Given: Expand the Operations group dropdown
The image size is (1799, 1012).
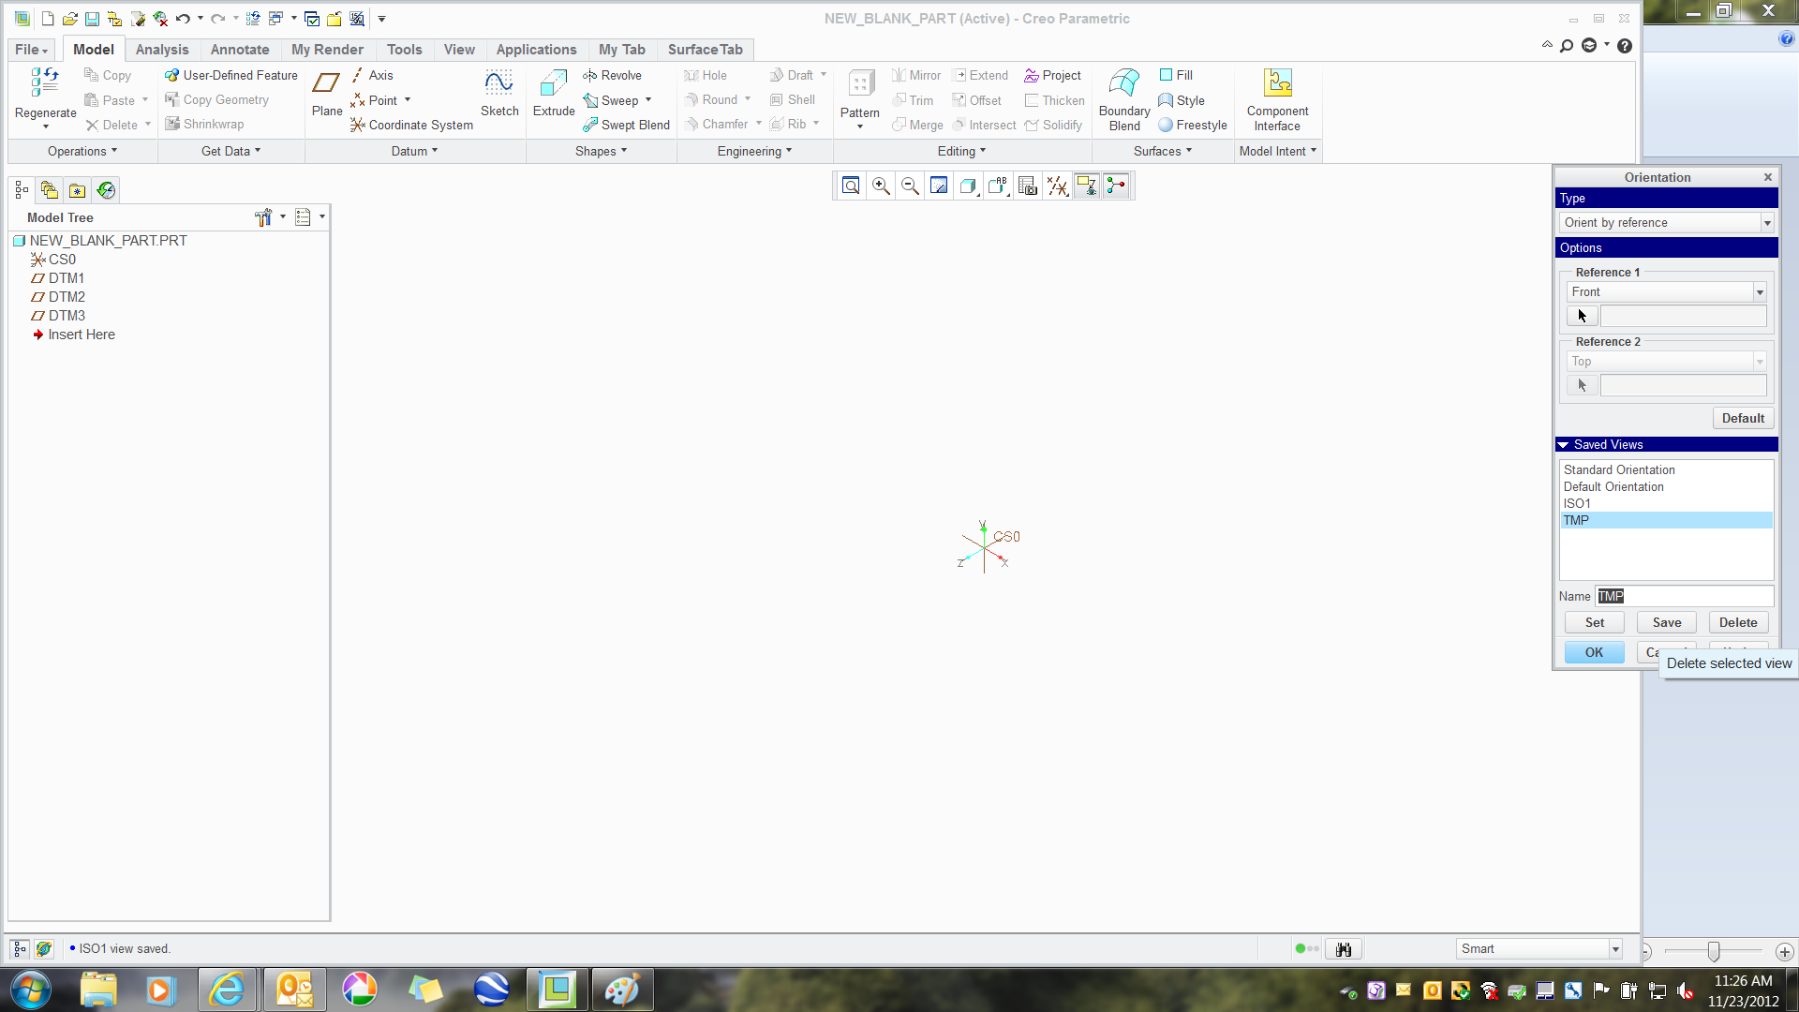Looking at the screenshot, I should click(x=82, y=151).
